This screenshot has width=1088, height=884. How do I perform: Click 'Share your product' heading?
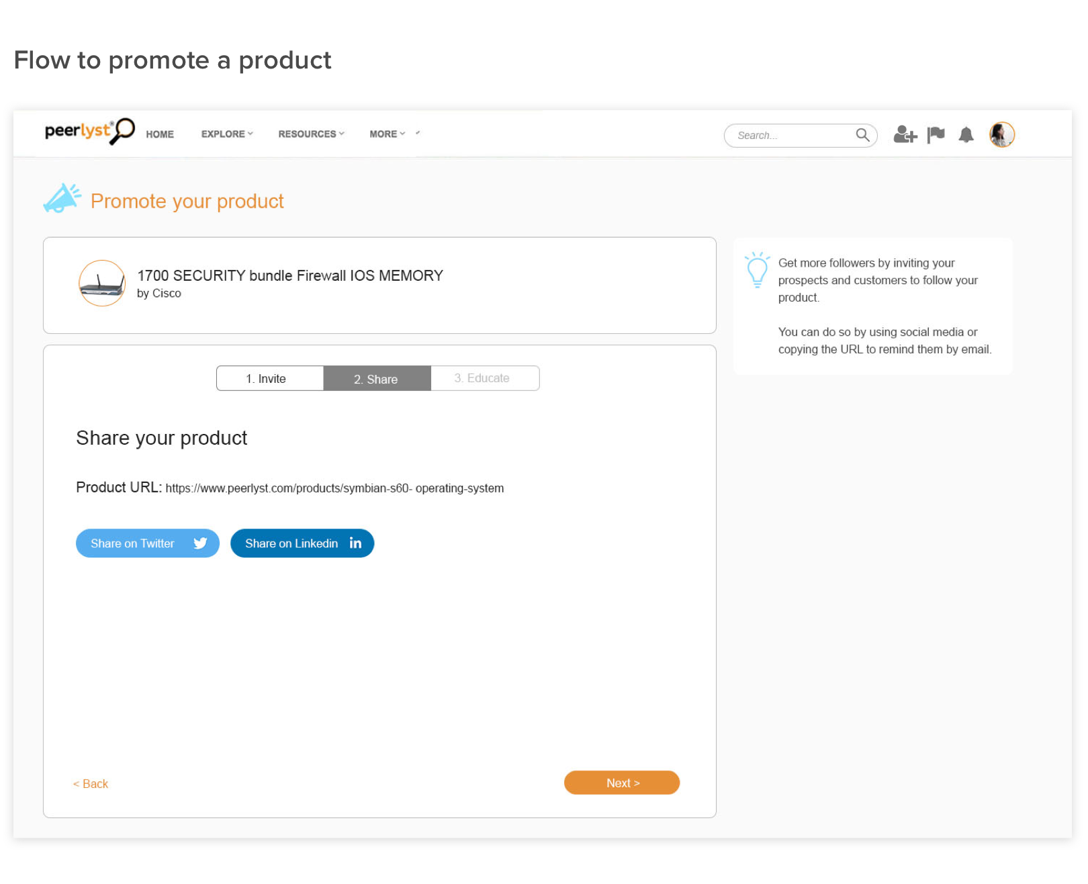pyautogui.click(x=162, y=438)
